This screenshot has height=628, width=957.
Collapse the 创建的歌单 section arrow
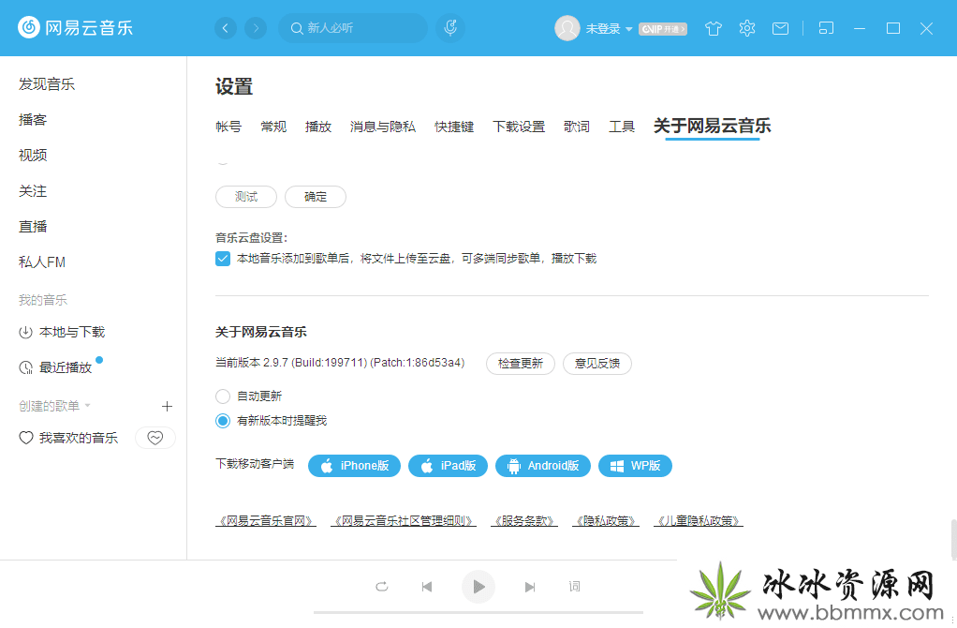coord(87,406)
